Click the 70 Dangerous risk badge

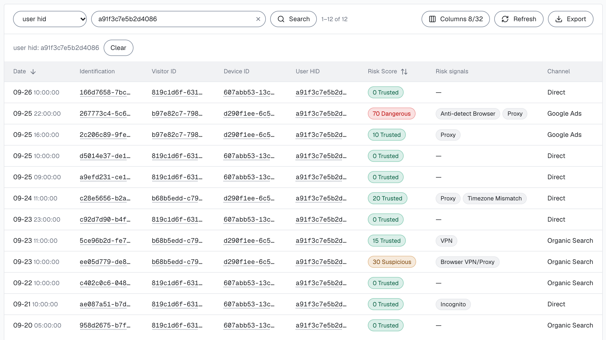click(391, 114)
